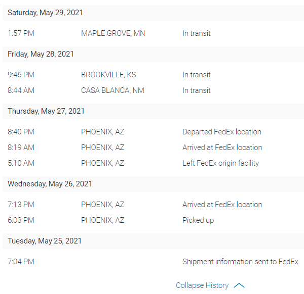Screen dimensions: 304x294
Task: Click the Picked up status text
Action: point(198,220)
